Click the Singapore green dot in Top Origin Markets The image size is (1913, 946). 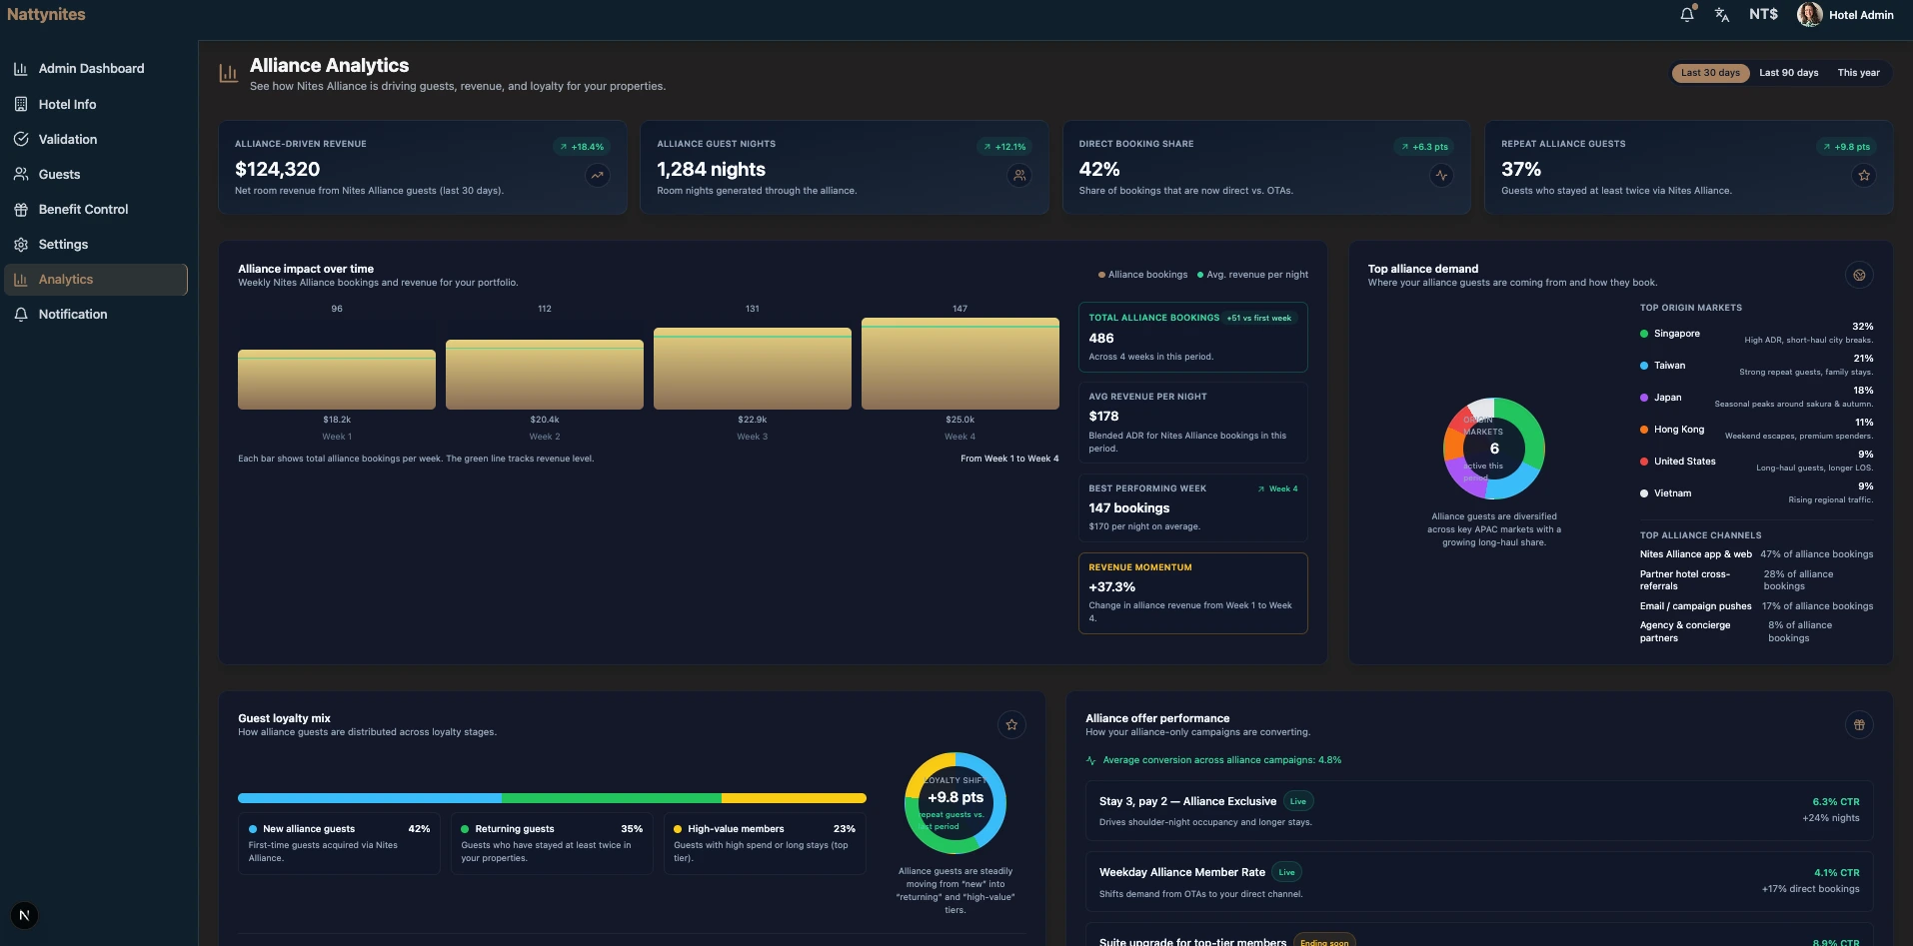[x=1643, y=334]
